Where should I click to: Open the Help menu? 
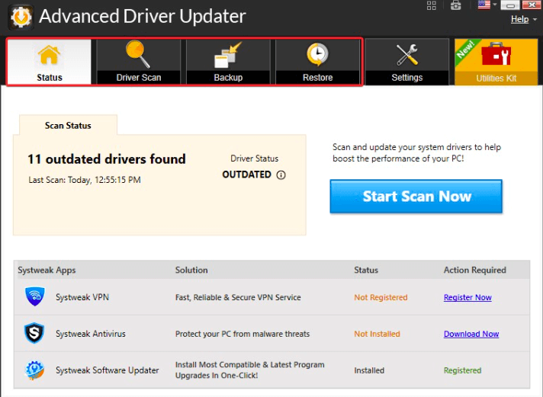coord(520,19)
